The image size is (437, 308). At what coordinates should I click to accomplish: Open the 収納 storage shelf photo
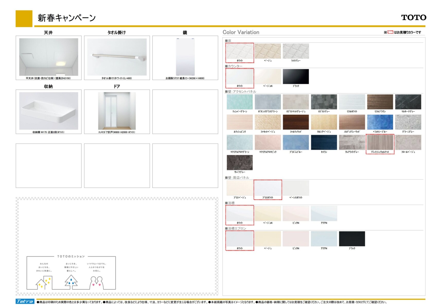point(49,111)
